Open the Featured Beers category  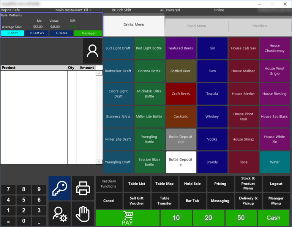(181, 48)
